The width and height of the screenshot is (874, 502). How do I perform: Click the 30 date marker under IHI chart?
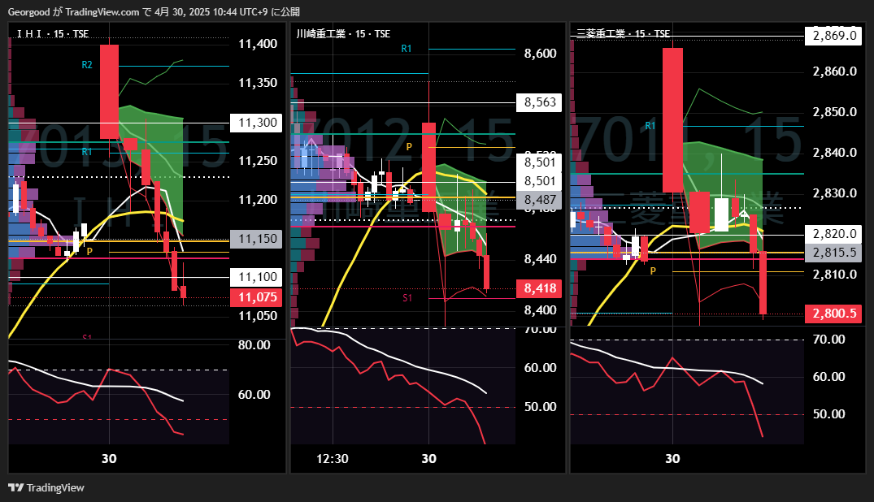click(109, 458)
